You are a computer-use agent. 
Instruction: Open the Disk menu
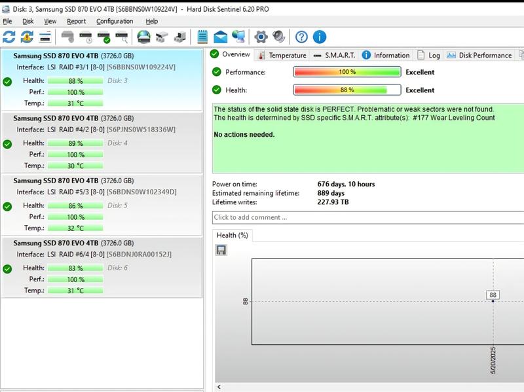coord(28,22)
